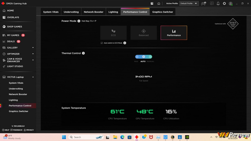Switch to Performance Control tab
The width and height of the screenshot is (251, 141).
click(135, 12)
